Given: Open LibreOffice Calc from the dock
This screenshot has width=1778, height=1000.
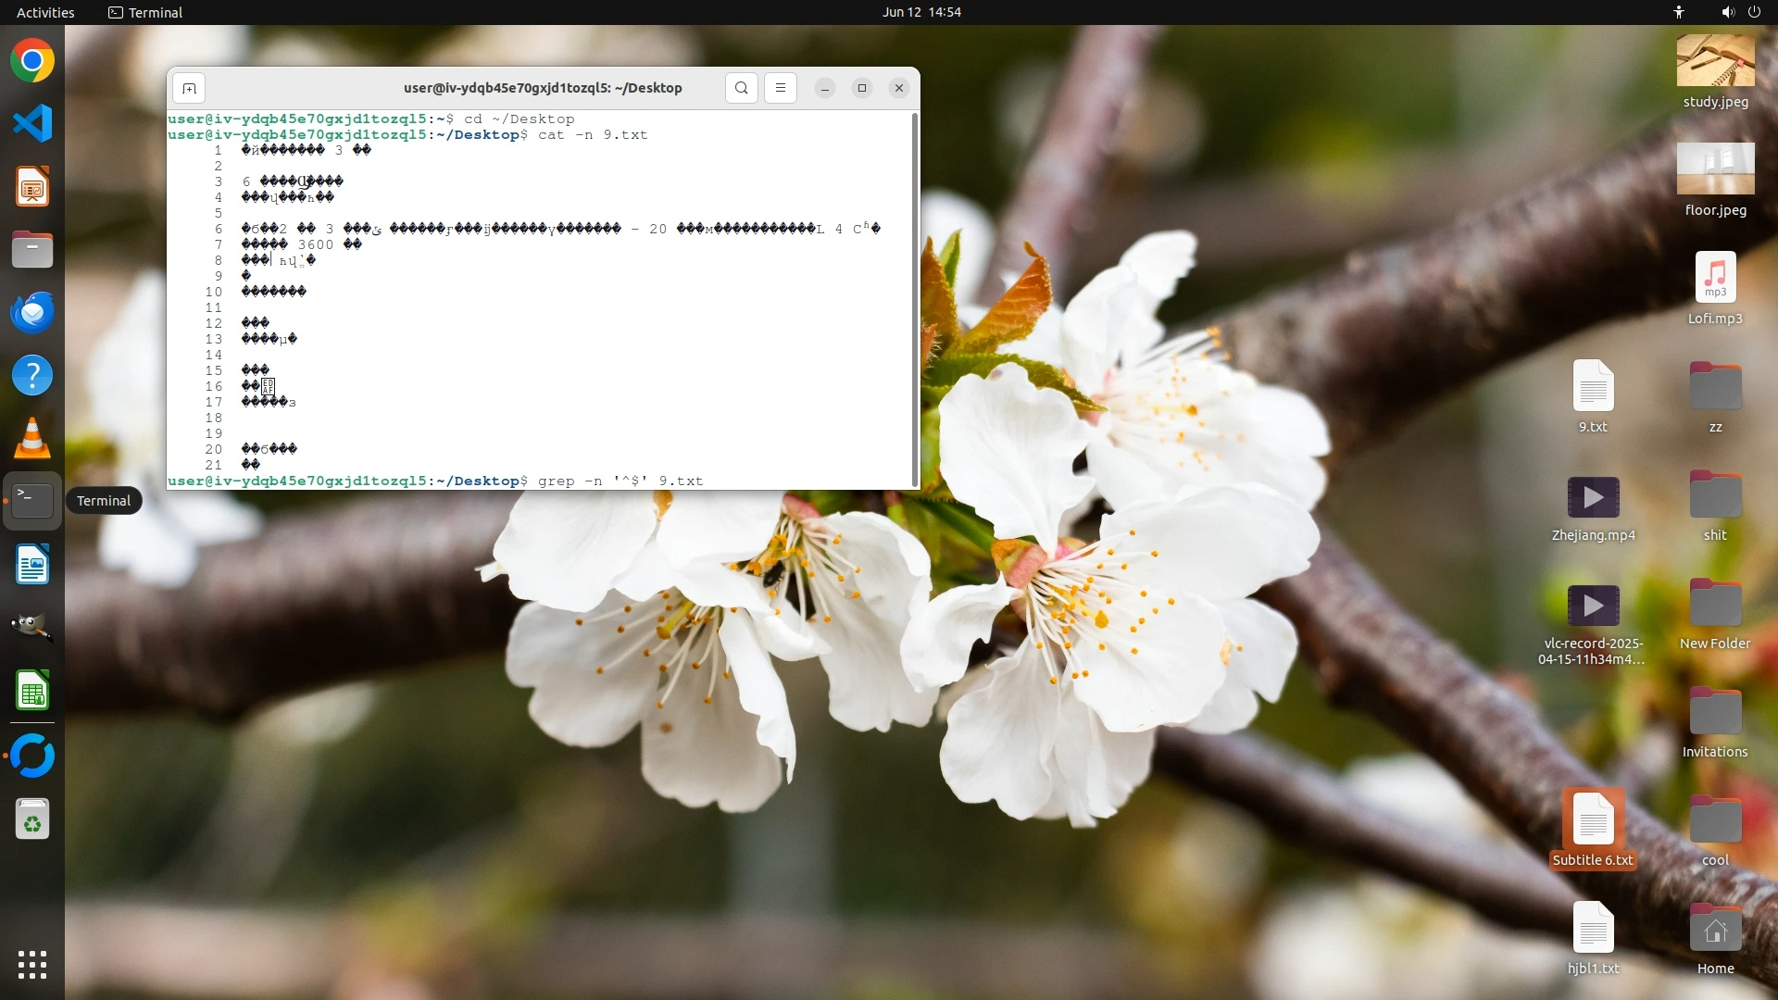Looking at the screenshot, I should click(32, 691).
